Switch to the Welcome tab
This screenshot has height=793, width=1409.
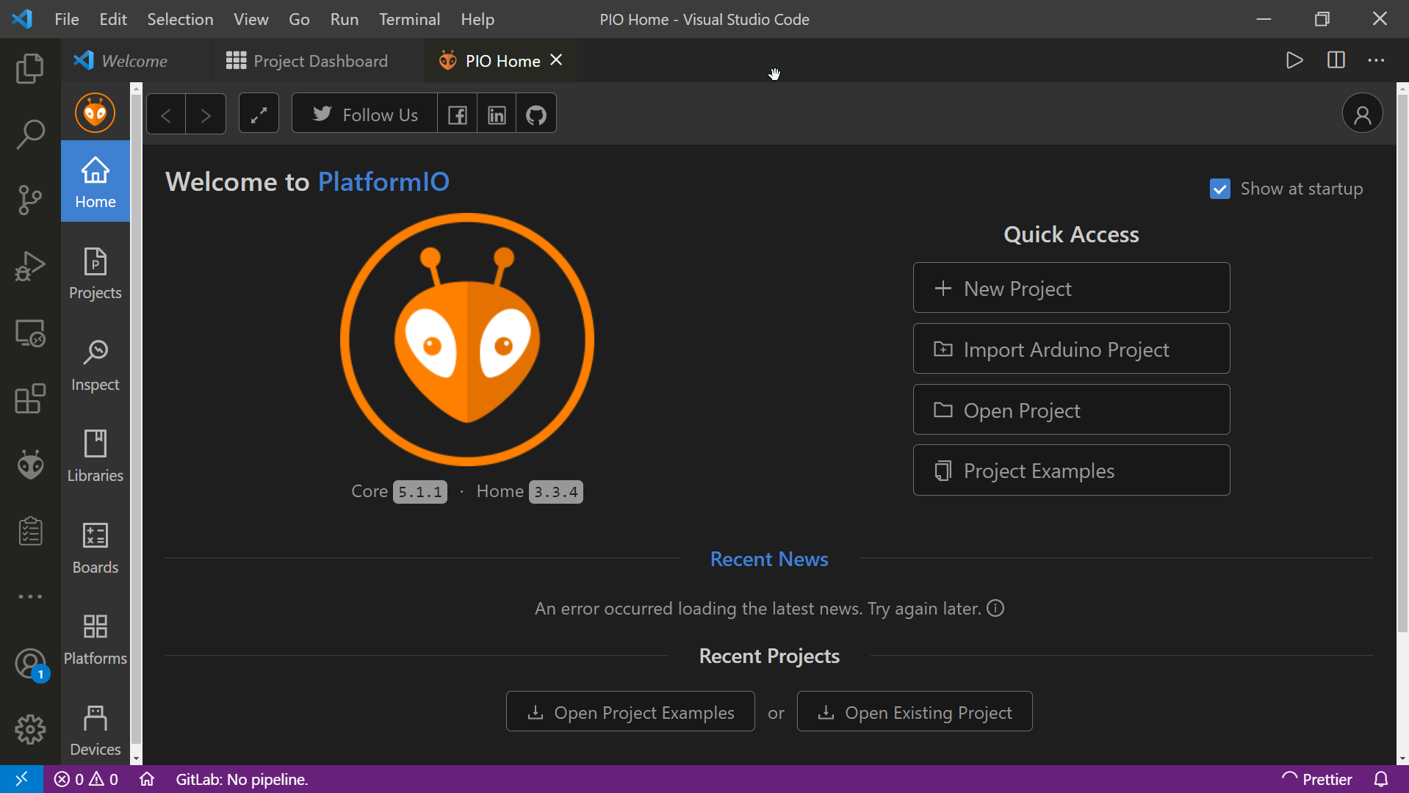[135, 61]
